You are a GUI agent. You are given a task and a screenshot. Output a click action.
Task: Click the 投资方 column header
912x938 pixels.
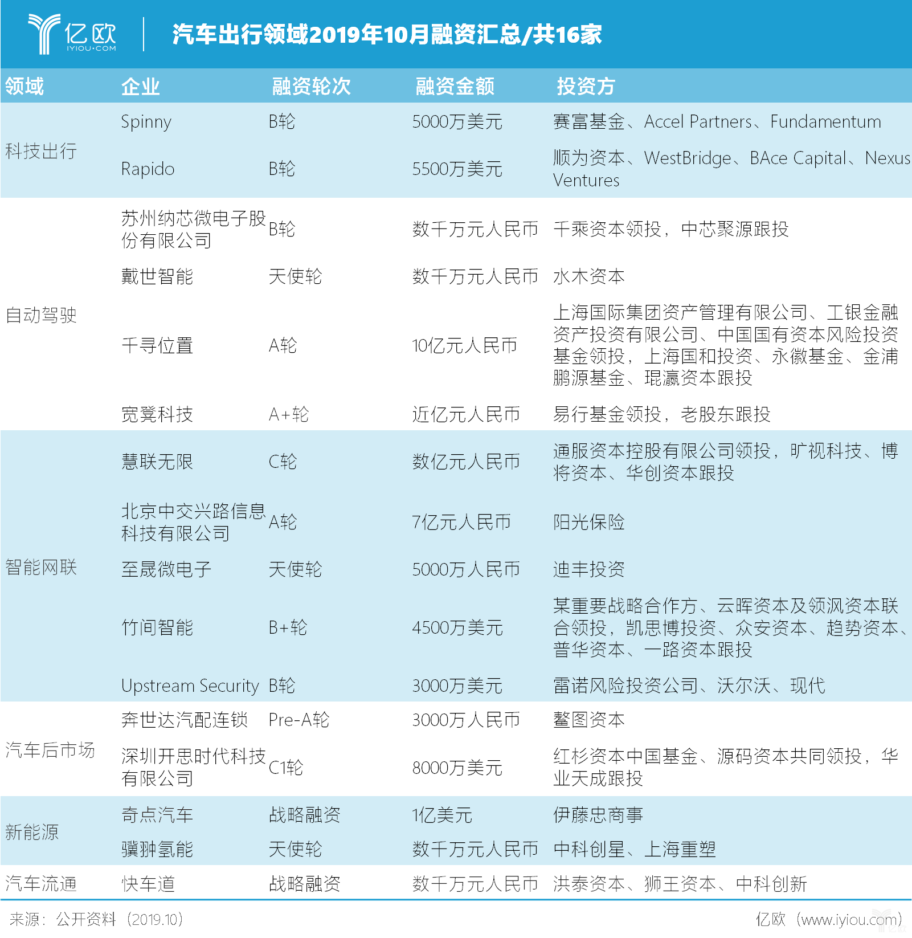[586, 86]
